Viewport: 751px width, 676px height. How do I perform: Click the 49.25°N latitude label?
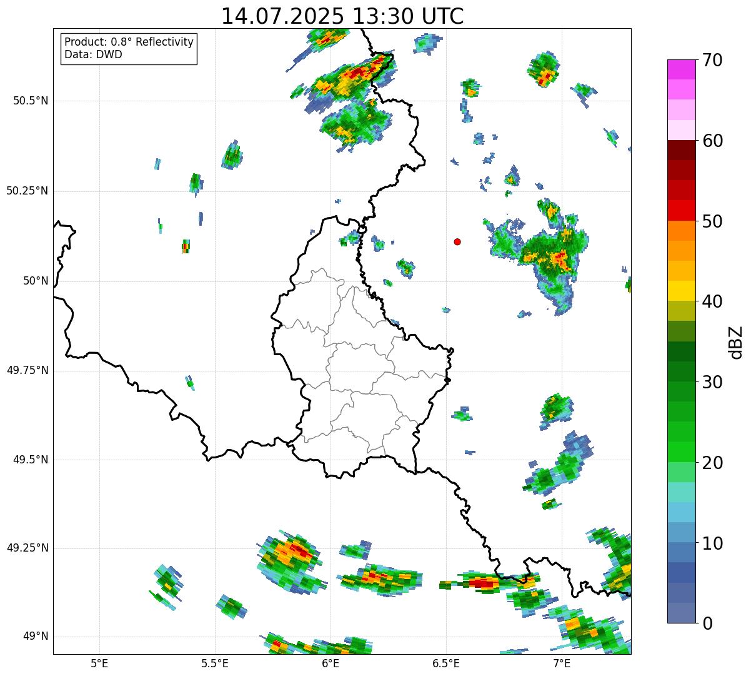27,548
